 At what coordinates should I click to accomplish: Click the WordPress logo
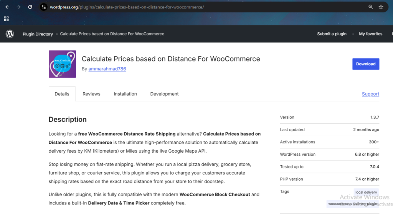[10, 34]
